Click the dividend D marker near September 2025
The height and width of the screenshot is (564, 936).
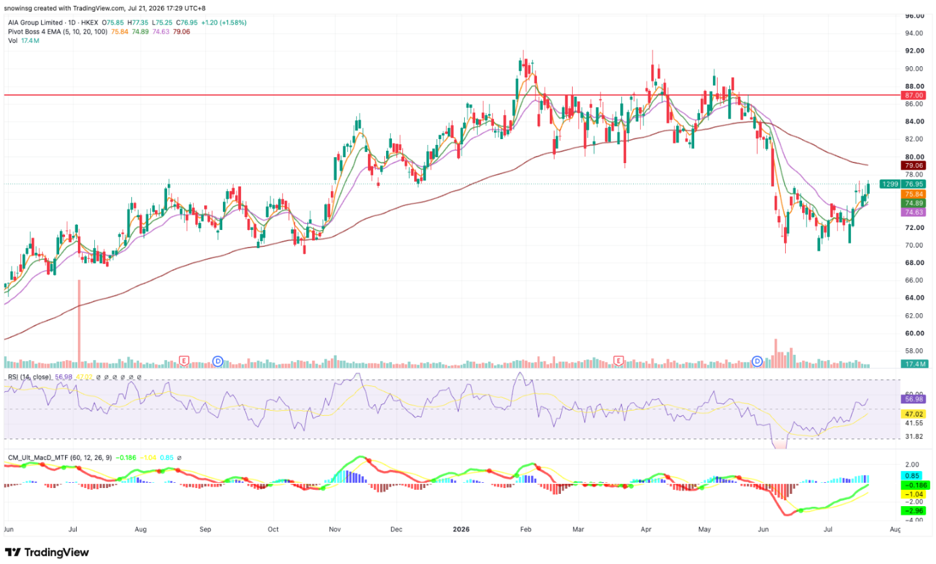(x=218, y=360)
